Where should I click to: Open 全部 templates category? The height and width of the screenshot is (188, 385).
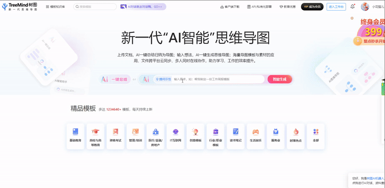316,136
